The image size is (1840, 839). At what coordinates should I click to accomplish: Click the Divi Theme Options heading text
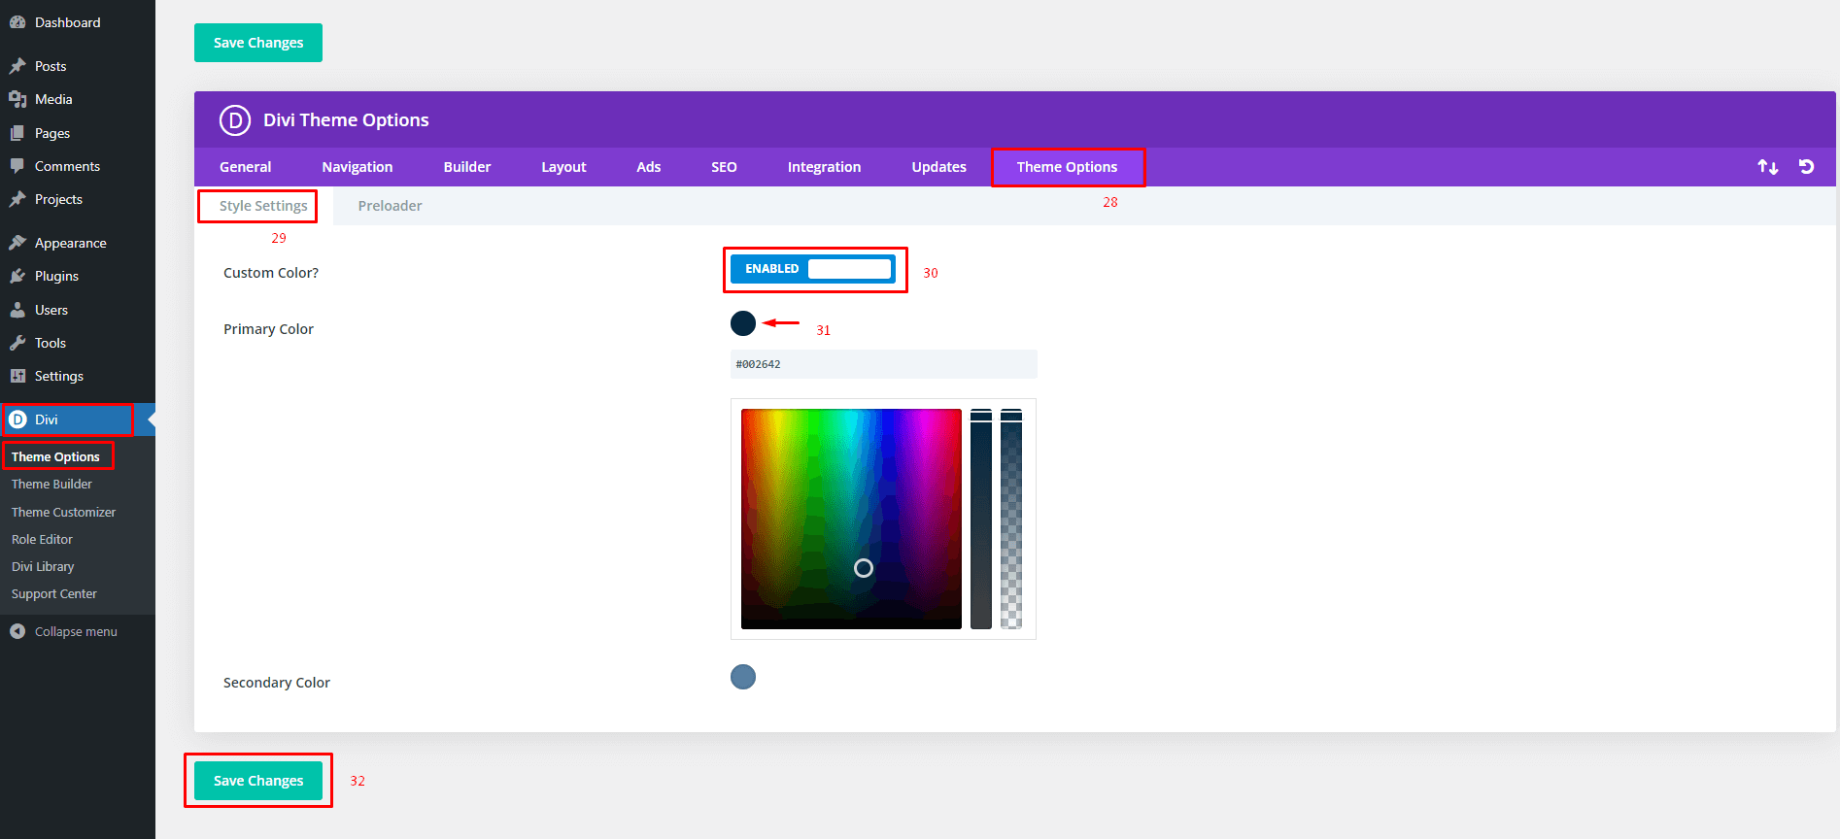346,120
